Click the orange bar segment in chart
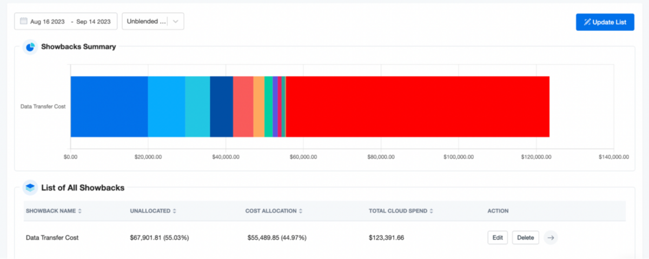This screenshot has height=259, width=649. 259,107
